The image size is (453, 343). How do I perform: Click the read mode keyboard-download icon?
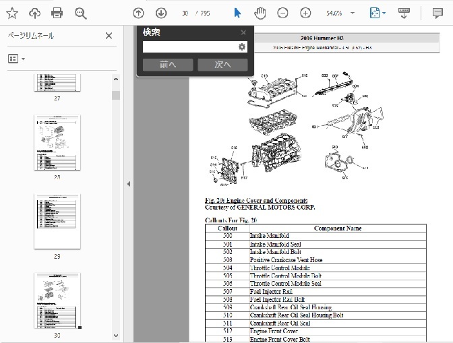(x=404, y=13)
